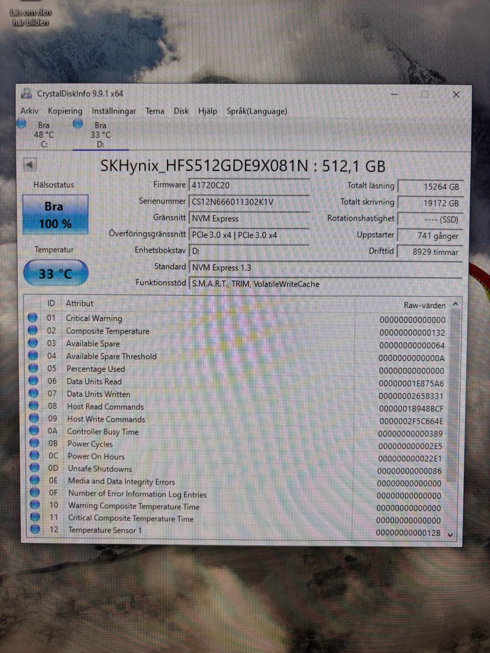Click the CrystalDiskInfo title bar icon
This screenshot has height=653, width=490.
pos(26,94)
